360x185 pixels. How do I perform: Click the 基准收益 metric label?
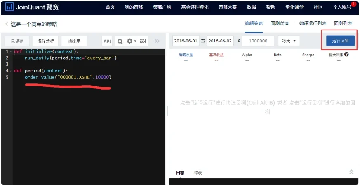click(x=216, y=55)
